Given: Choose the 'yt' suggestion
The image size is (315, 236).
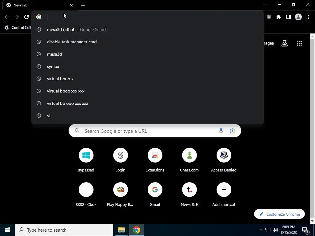Looking at the screenshot, I should [x=148, y=116].
